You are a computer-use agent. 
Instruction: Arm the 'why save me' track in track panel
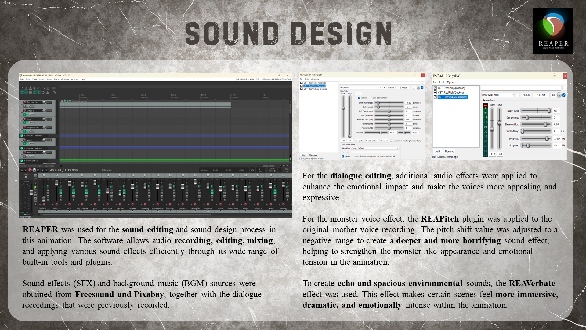[25, 127]
